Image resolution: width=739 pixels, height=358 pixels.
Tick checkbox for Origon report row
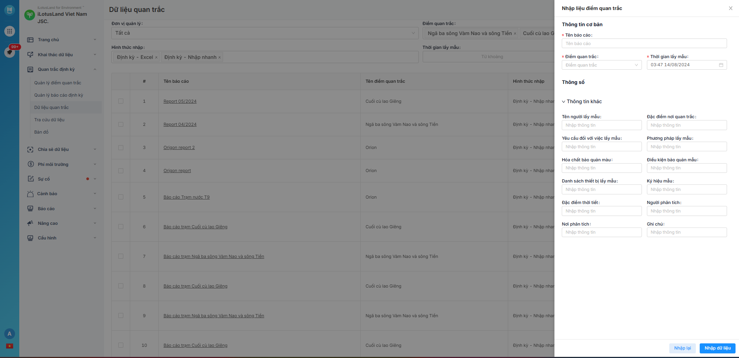coord(121,171)
